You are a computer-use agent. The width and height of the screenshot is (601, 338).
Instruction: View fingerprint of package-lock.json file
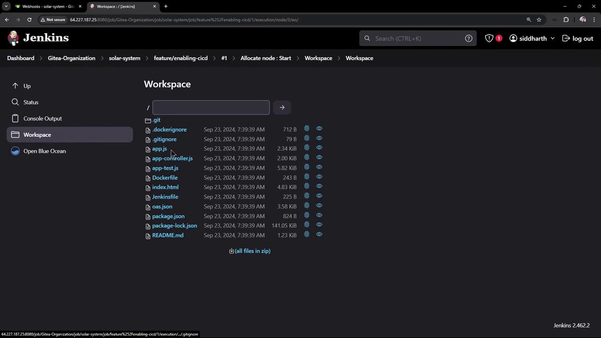pos(307,225)
